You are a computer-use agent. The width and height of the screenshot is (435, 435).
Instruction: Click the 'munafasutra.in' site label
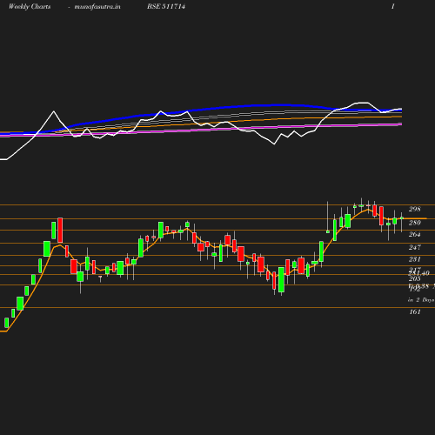pyautogui.click(x=97, y=7)
